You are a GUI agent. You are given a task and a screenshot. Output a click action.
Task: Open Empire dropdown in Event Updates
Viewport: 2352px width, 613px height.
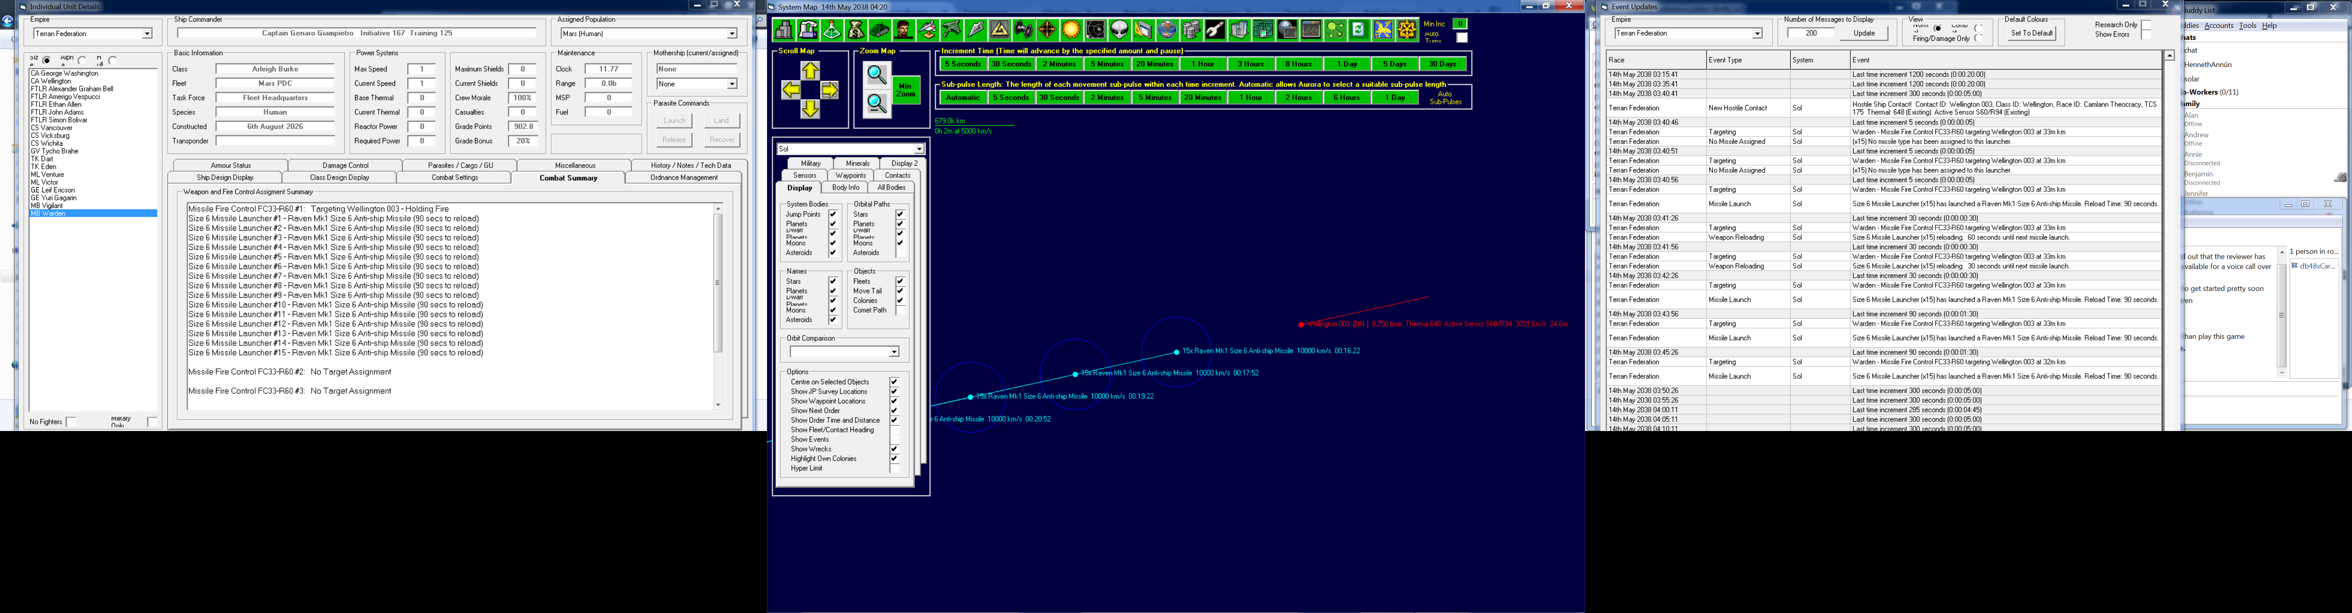coord(1757,34)
